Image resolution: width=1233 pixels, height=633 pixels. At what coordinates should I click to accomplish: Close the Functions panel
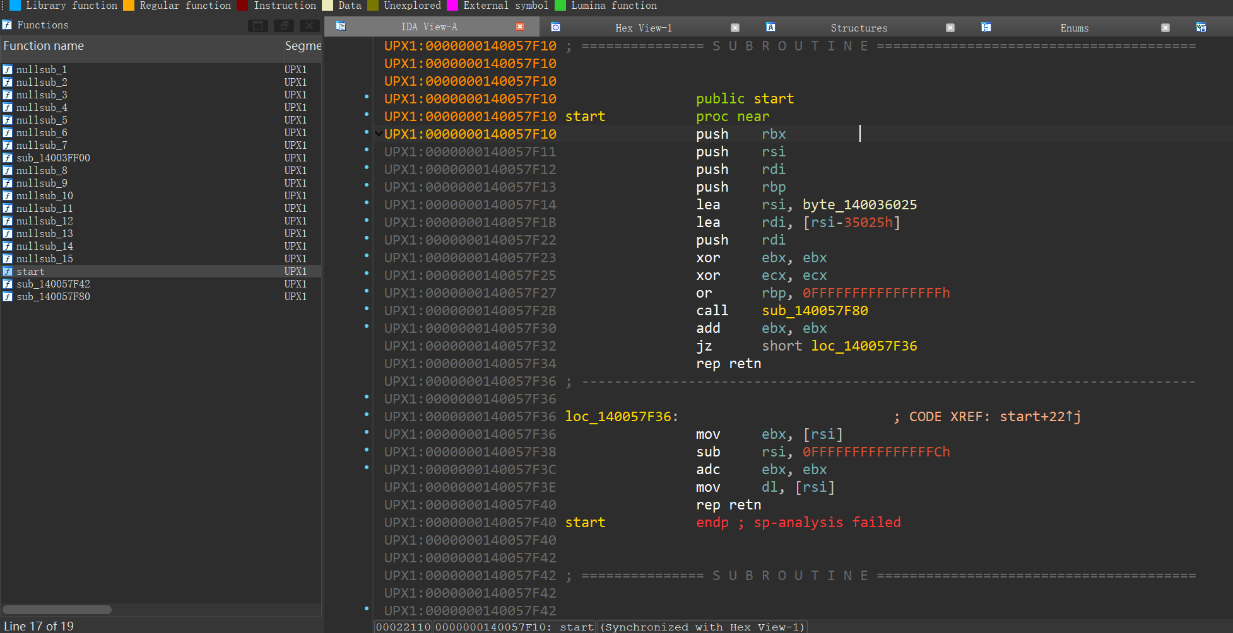pyautogui.click(x=309, y=26)
